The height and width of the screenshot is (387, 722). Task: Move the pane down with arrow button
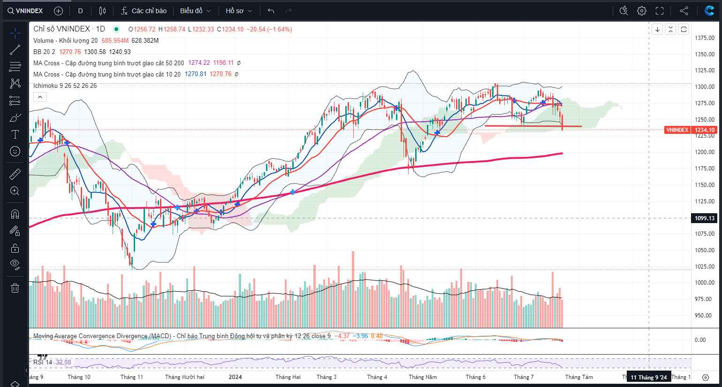[x=657, y=29]
